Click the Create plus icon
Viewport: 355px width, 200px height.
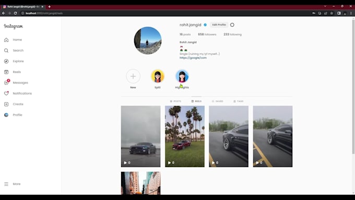(6, 104)
